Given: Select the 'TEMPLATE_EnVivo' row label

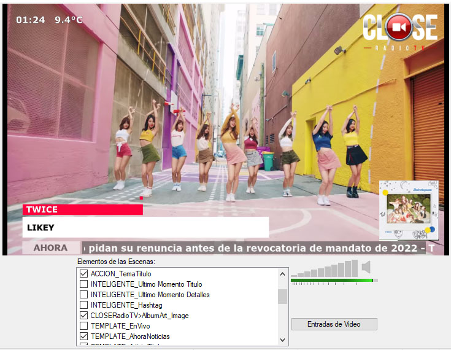Looking at the screenshot, I should click(x=120, y=326).
